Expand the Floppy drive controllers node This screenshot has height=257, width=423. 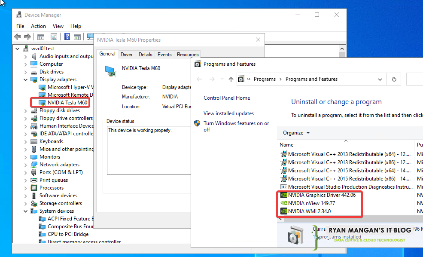pos(26,118)
